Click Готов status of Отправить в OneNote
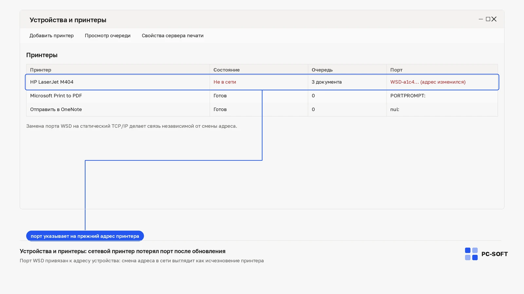524x294 pixels. [220, 109]
